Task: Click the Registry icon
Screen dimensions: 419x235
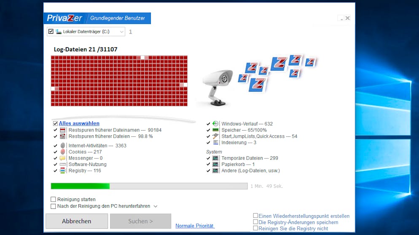Action: click(62, 171)
